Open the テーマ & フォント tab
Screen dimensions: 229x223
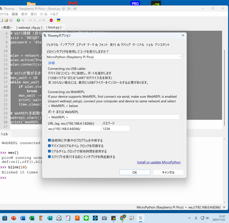97,44
